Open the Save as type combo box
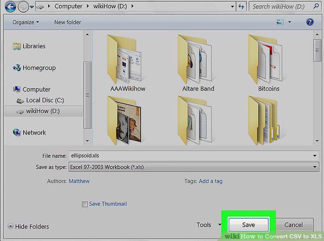This screenshot has height=241, width=324. (194, 167)
